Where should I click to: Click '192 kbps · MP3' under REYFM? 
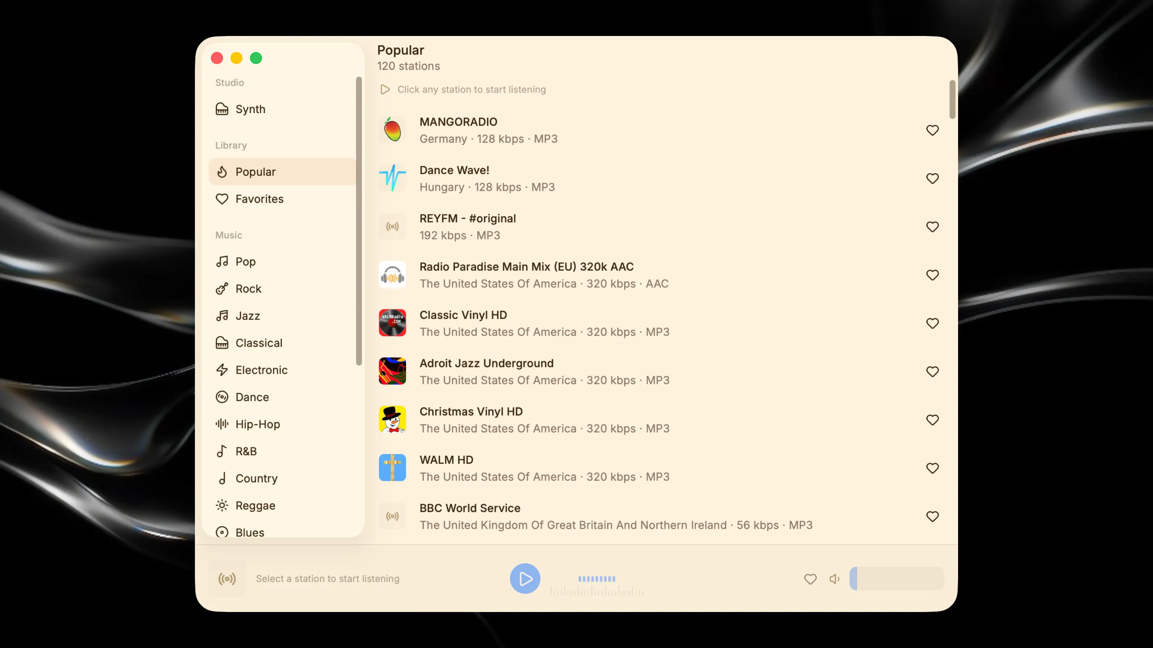click(x=460, y=235)
